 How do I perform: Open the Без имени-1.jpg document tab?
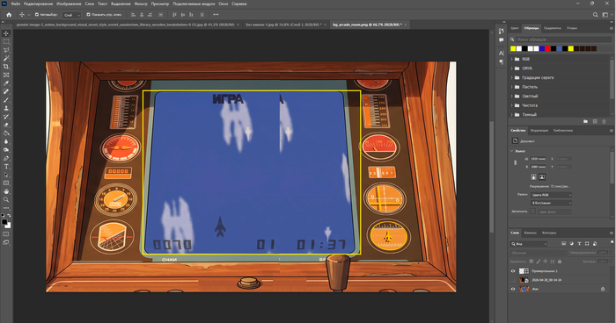point(282,25)
